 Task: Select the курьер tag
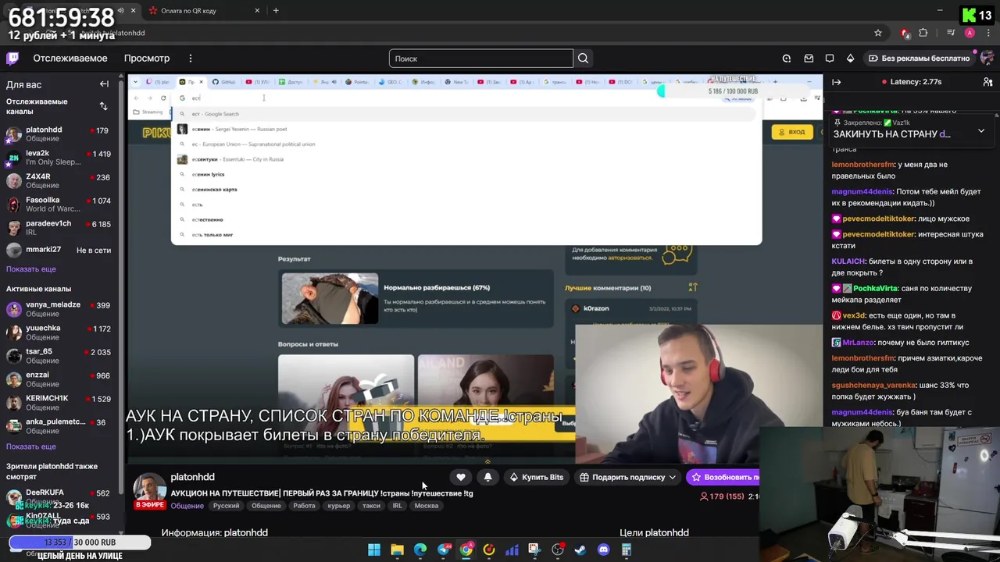click(x=338, y=506)
